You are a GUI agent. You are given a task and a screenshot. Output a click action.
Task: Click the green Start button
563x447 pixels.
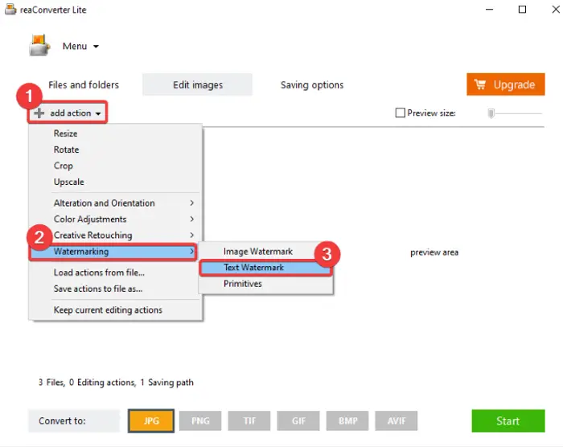tap(508, 420)
